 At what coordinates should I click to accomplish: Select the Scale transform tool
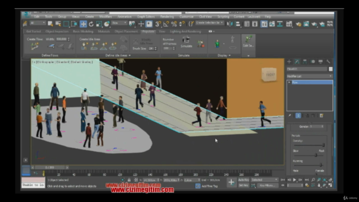[x=99, y=24]
